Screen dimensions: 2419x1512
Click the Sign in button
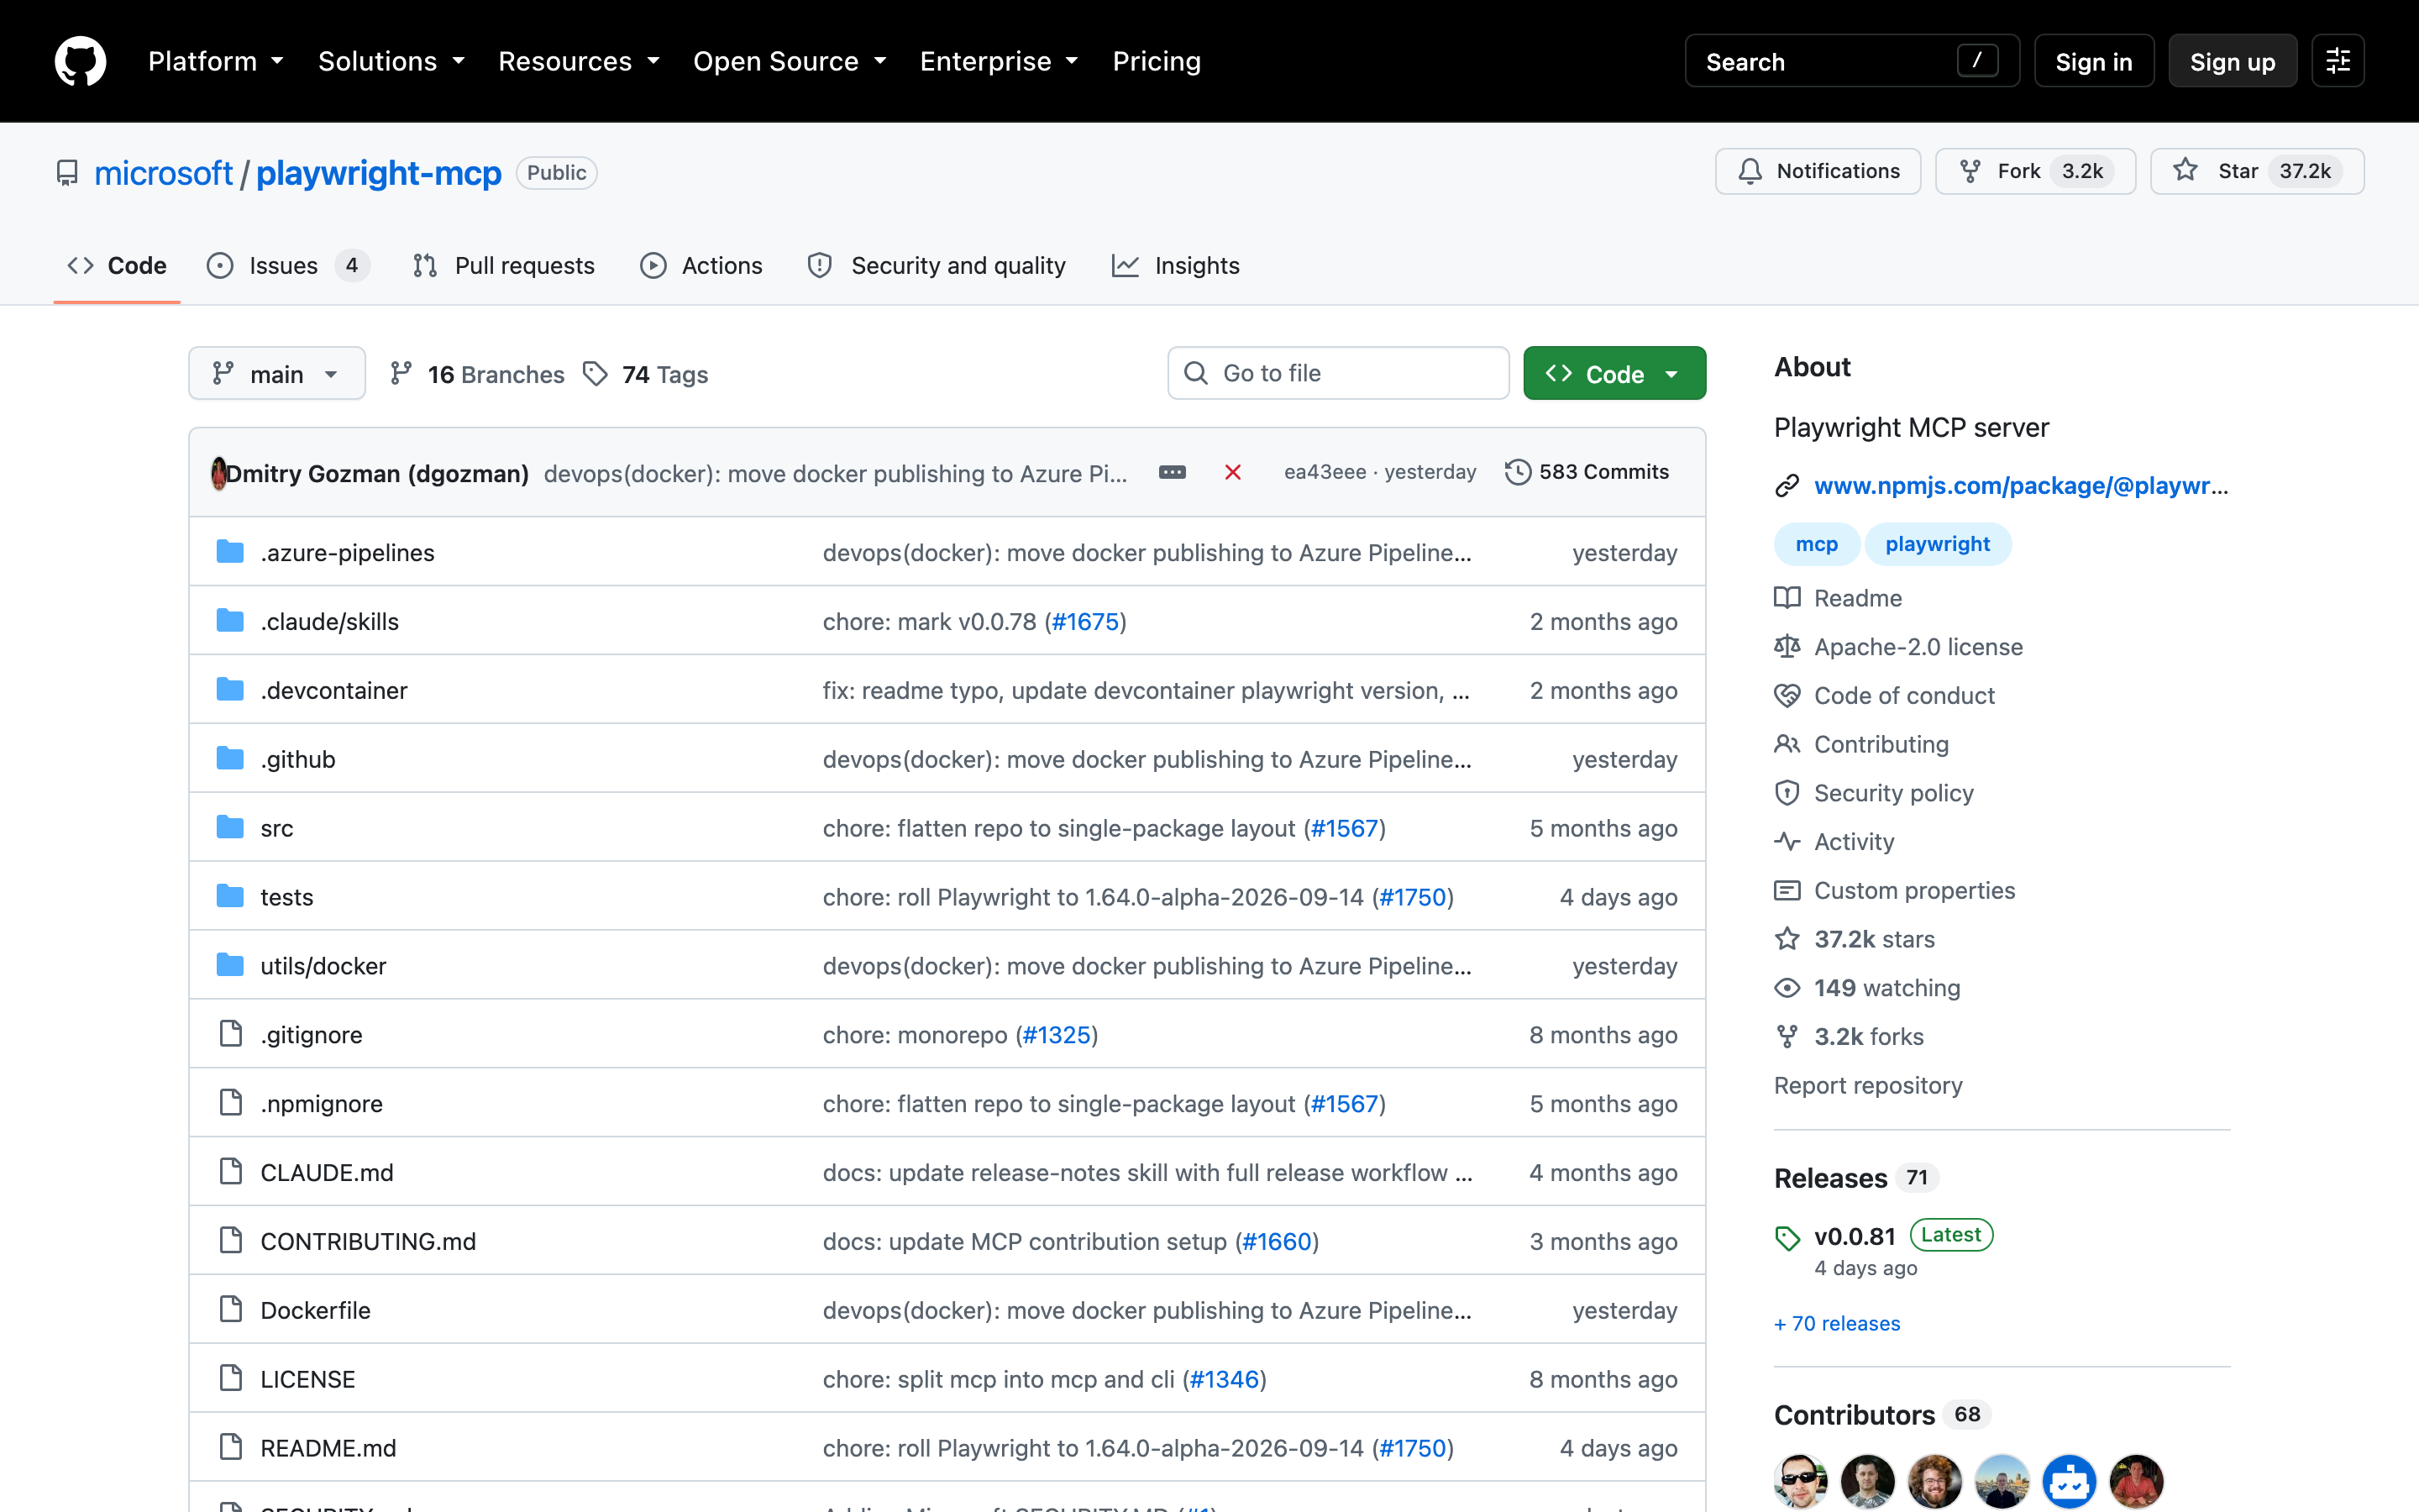coord(2093,61)
